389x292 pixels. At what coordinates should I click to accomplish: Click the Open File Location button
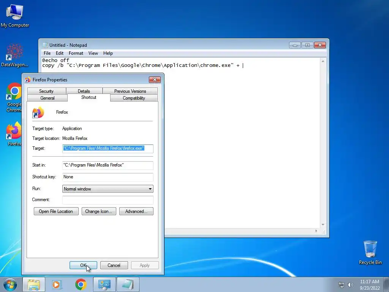[x=56, y=211]
